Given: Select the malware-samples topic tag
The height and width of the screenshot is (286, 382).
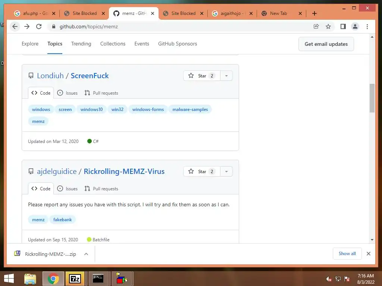Looking at the screenshot, I should [190, 109].
